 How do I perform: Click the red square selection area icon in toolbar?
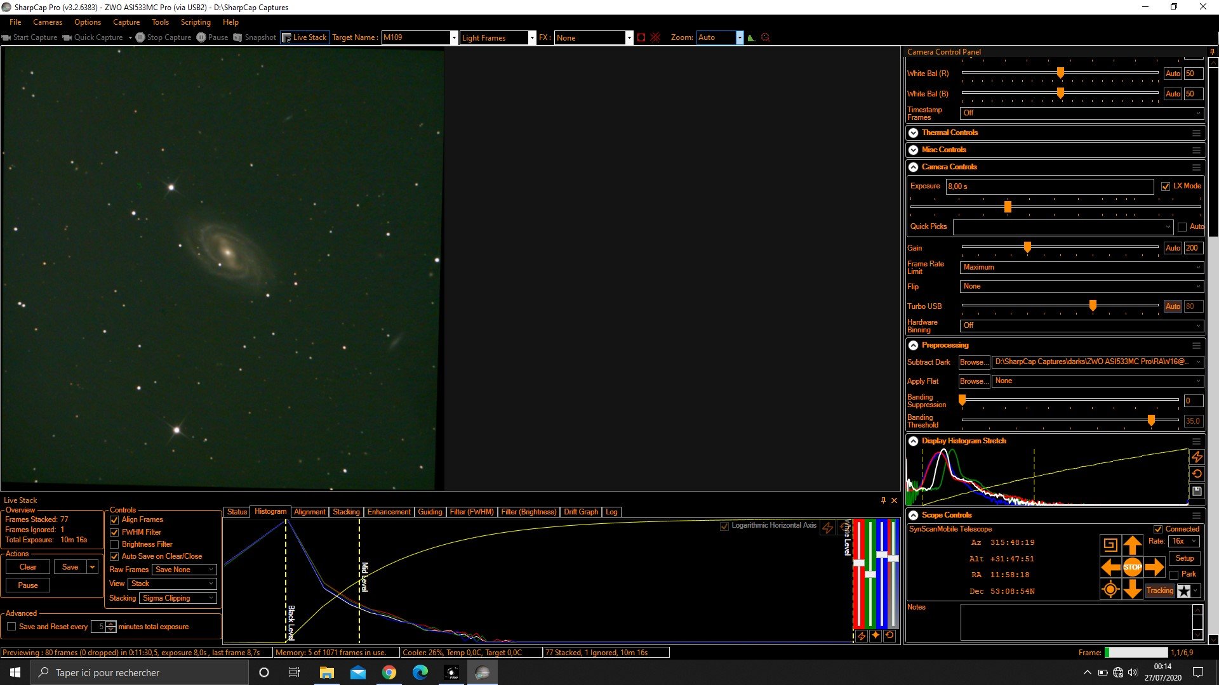pos(641,37)
